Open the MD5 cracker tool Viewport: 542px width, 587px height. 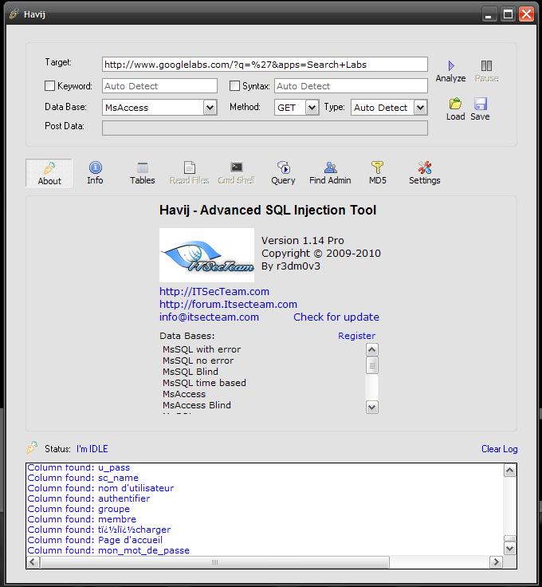378,173
